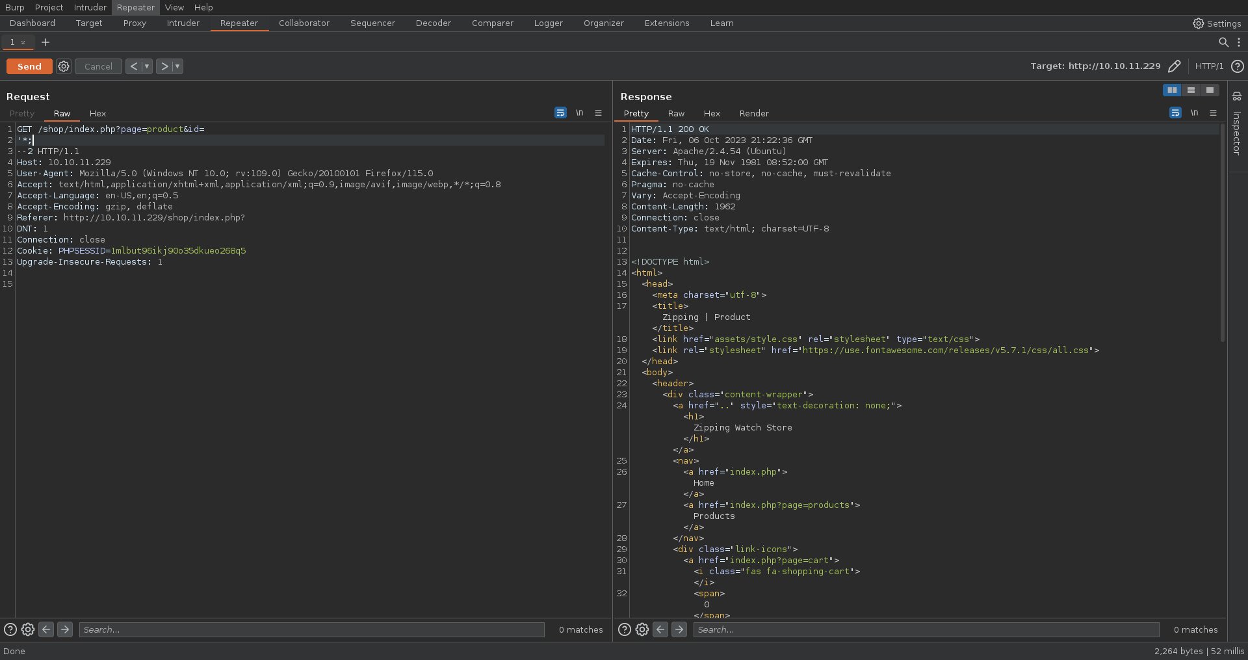Switch to Organizer tab
1248x660 pixels.
coord(604,23)
